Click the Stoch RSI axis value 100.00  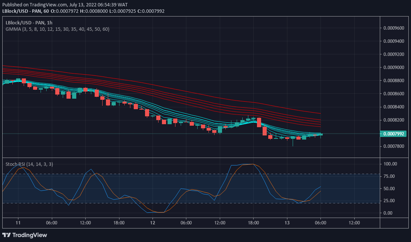390,164
